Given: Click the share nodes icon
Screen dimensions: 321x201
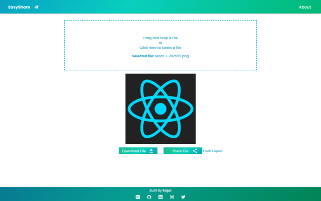Looking at the screenshot, I should [195, 151].
